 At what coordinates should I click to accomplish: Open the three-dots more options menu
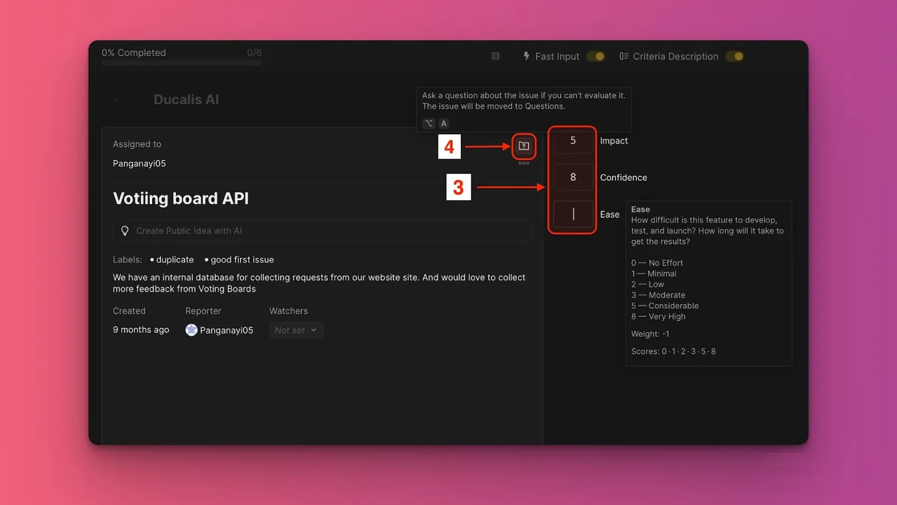pyautogui.click(x=524, y=163)
